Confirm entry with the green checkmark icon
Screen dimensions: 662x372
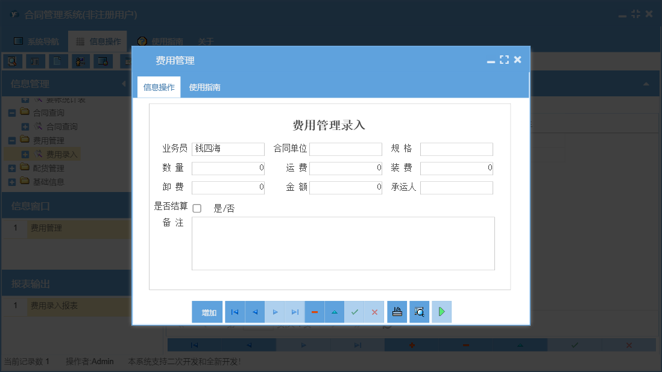pyautogui.click(x=355, y=311)
